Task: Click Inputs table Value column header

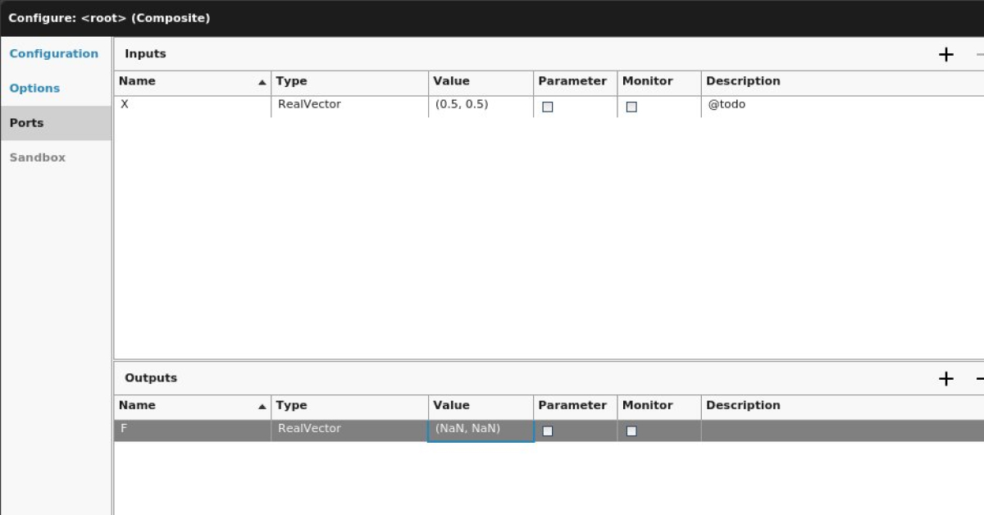Action: 481,81
